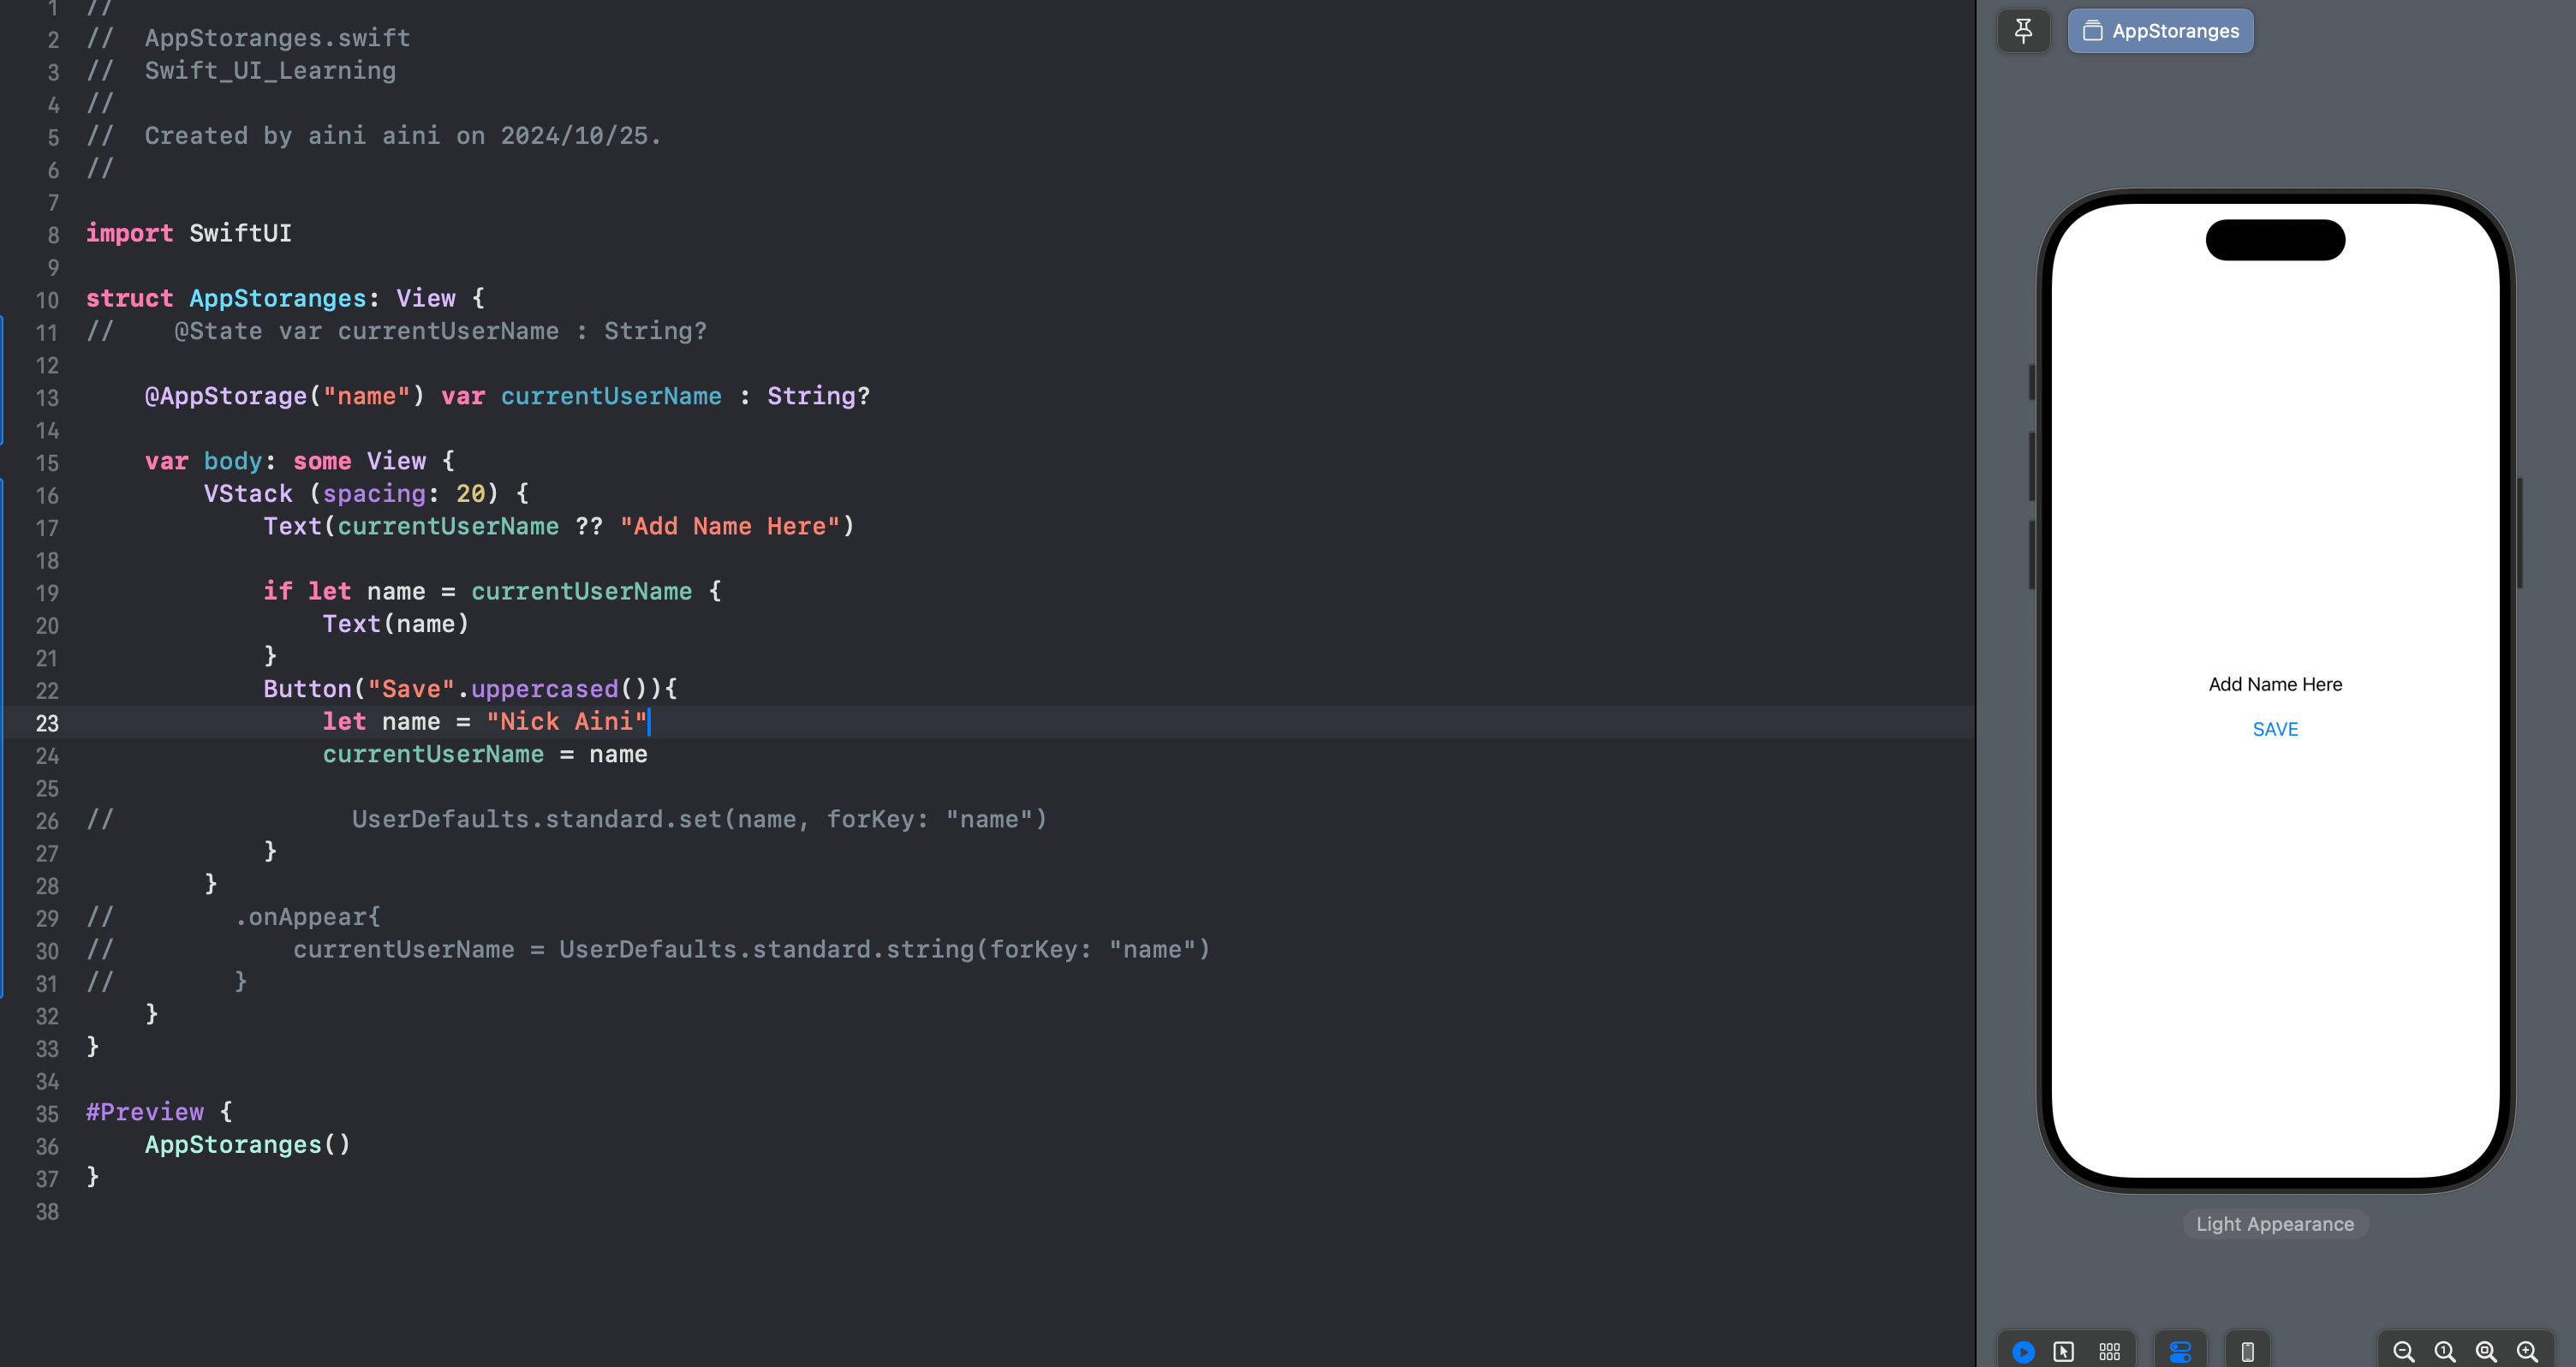Click the "name" key string on line 13
Image resolution: width=2576 pixels, height=1367 pixels.
366,396
